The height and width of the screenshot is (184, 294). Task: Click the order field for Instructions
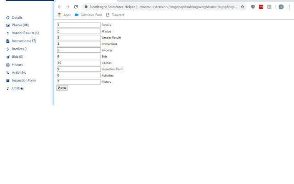point(79,44)
